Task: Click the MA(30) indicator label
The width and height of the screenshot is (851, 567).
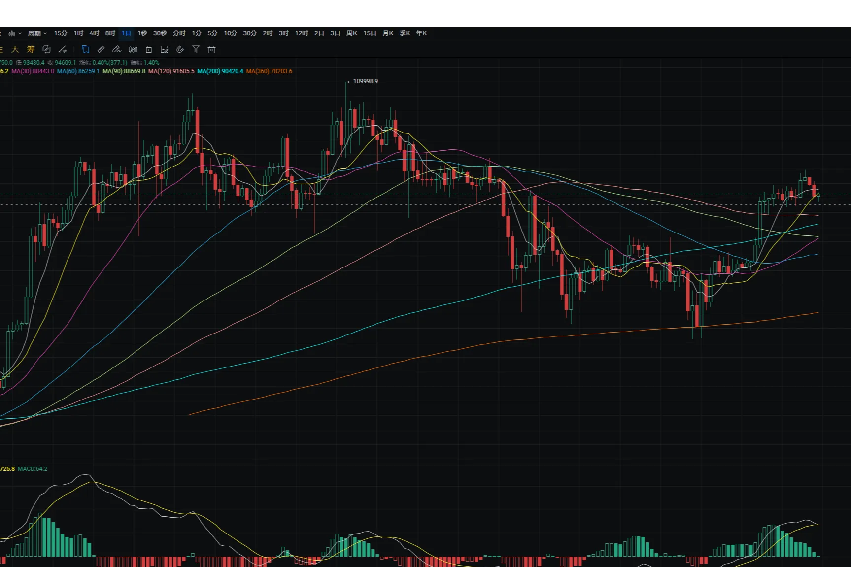Action: (x=33, y=71)
